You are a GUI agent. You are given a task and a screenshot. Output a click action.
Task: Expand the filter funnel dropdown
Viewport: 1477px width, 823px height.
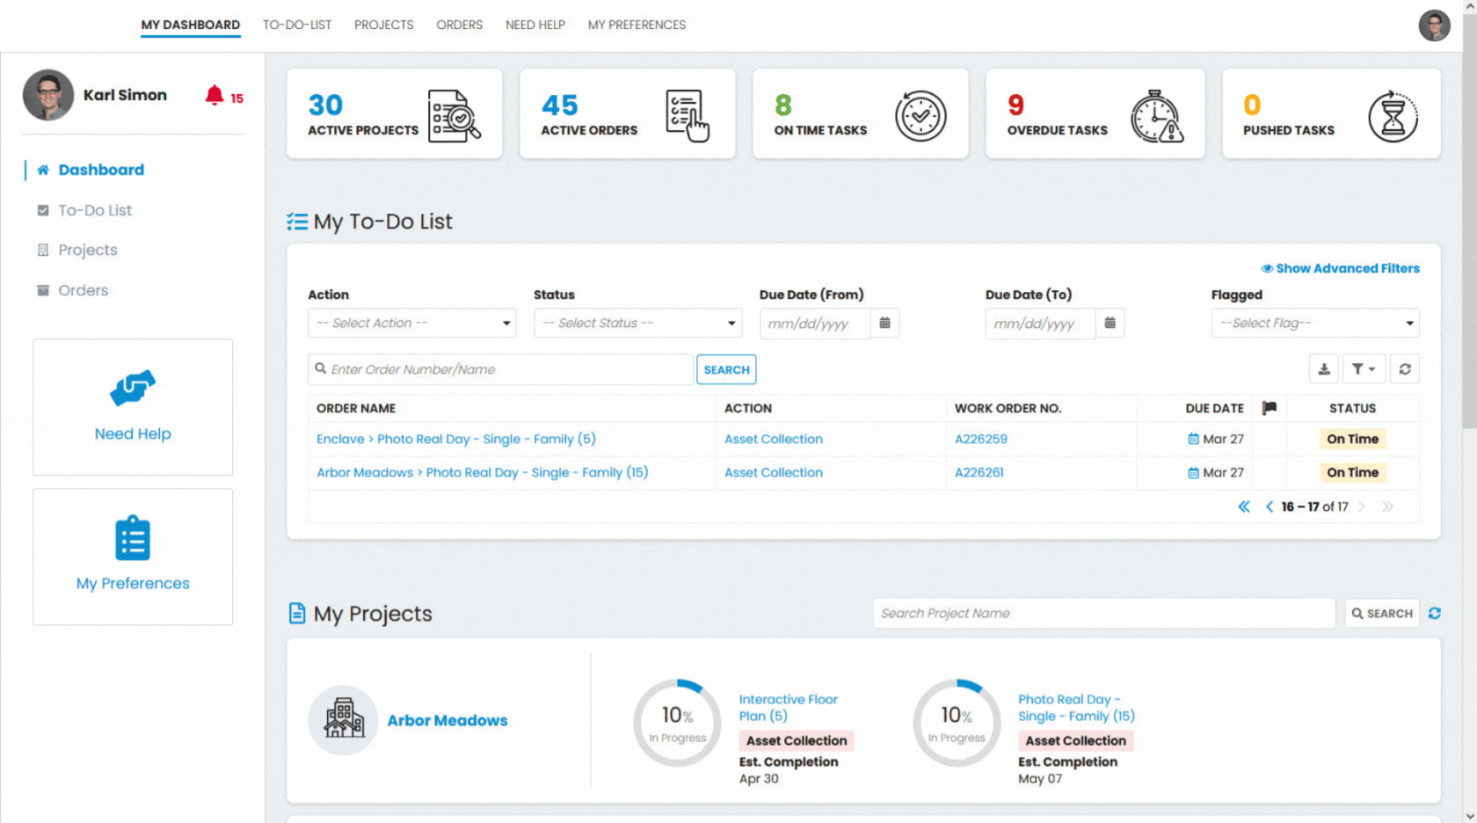click(x=1364, y=369)
